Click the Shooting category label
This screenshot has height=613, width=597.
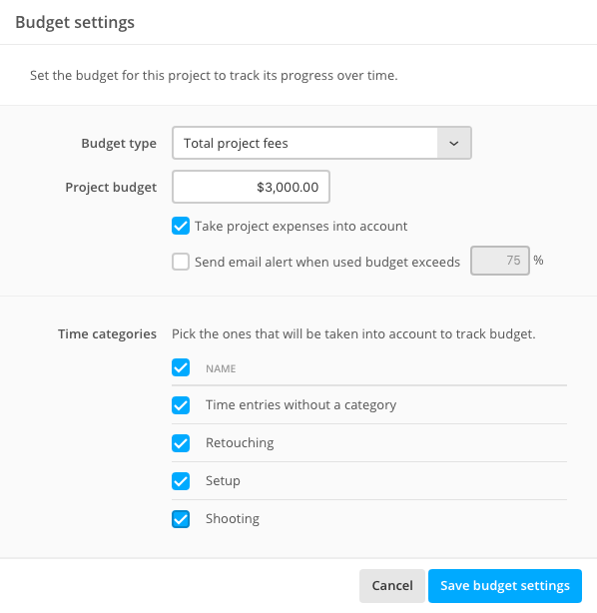coord(233,519)
